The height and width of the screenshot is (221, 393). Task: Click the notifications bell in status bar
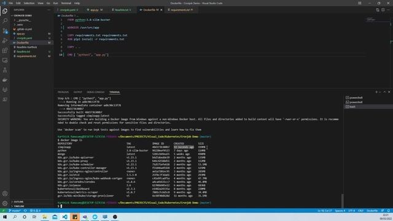tap(388, 211)
